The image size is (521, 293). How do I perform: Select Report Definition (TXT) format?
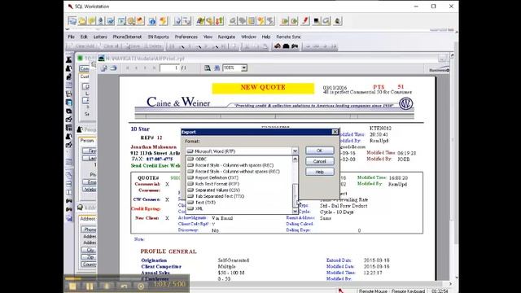pos(239,177)
